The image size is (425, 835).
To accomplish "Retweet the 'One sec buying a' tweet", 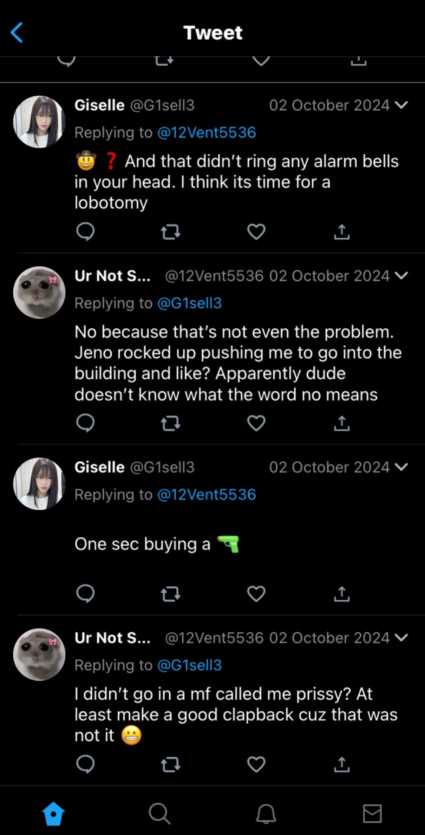I will 171,594.
